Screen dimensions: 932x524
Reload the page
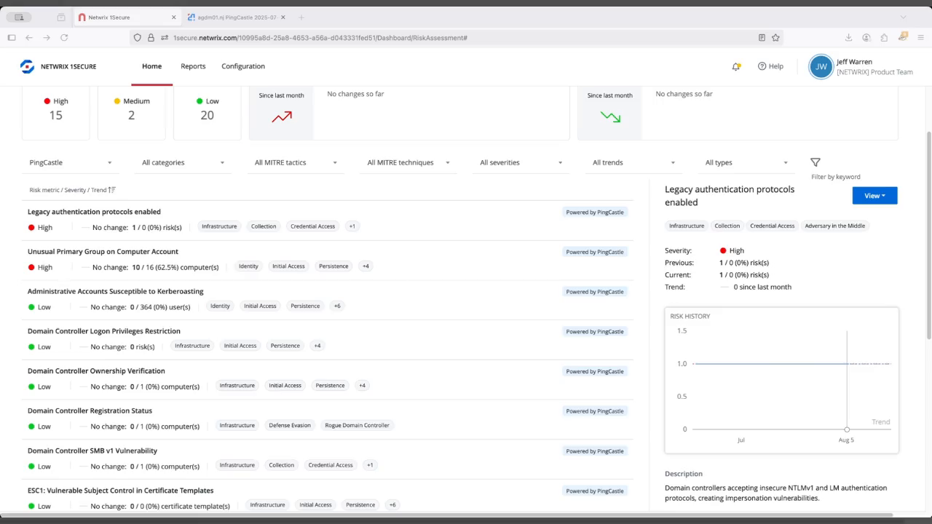[64, 38]
